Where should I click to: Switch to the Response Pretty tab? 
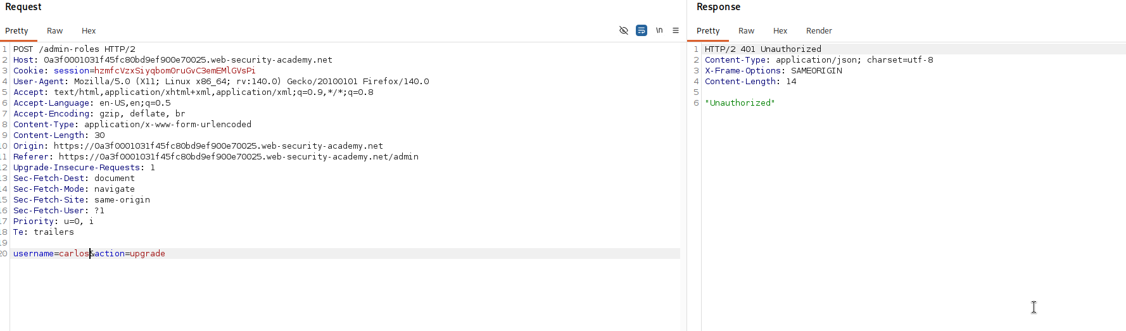(x=708, y=30)
